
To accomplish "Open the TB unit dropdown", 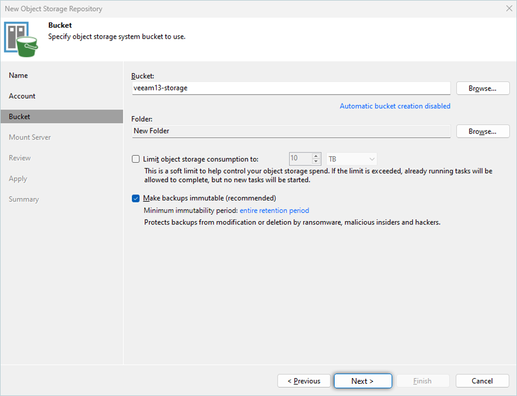I will 351,158.
